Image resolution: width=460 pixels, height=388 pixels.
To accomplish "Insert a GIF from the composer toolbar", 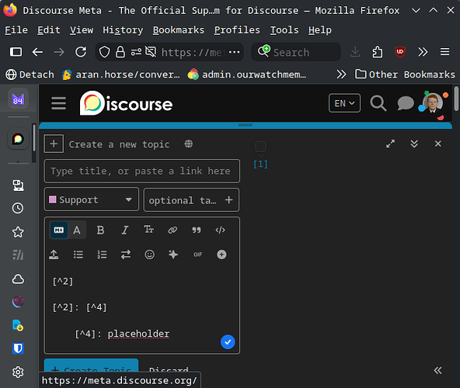I will click(197, 255).
